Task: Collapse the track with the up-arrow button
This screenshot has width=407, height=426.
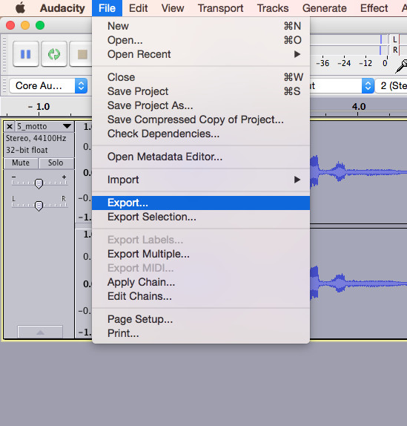Action: [x=40, y=332]
